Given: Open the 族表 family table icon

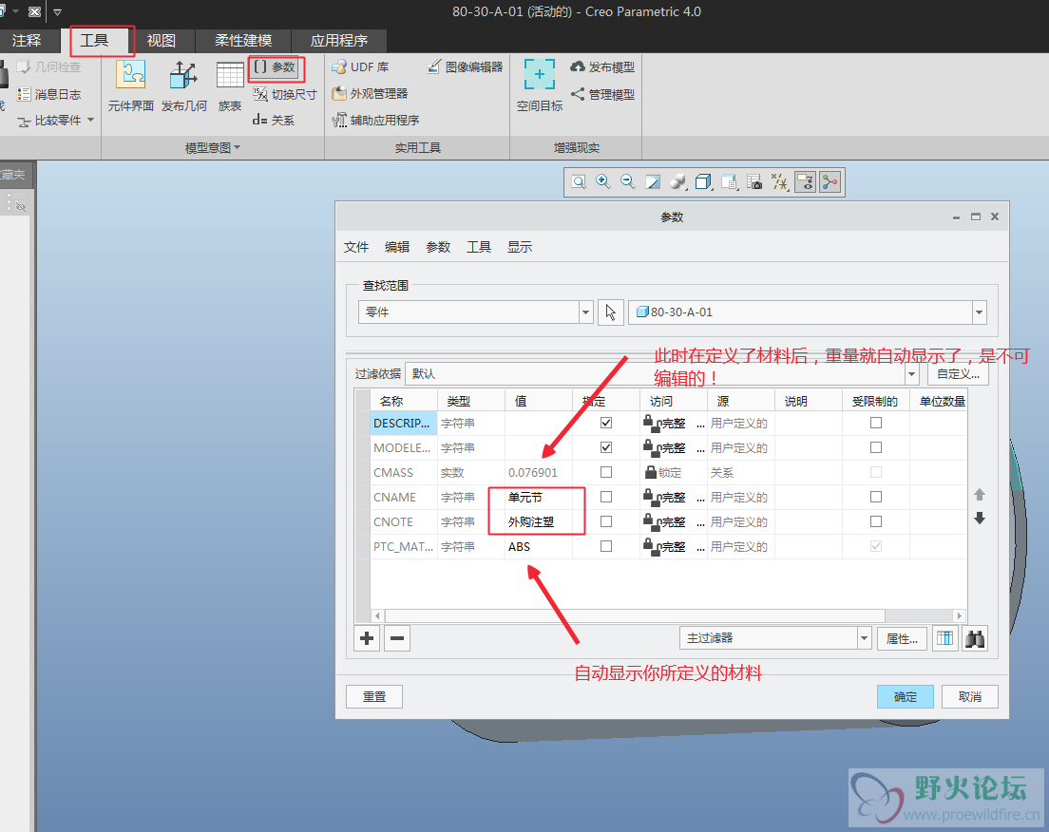Looking at the screenshot, I should pyautogui.click(x=230, y=85).
